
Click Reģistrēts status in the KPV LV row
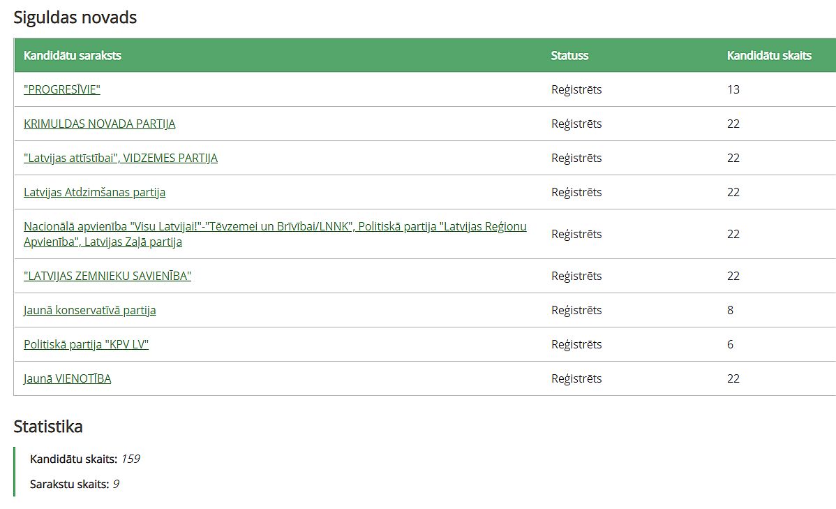coord(576,345)
